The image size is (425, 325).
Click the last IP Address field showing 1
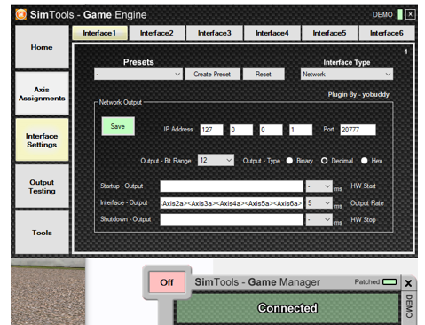click(301, 130)
